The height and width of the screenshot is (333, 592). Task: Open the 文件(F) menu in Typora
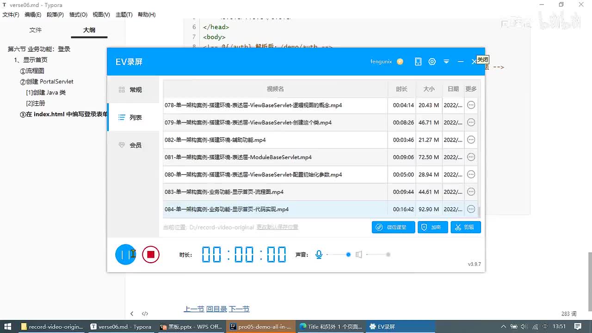(x=11, y=15)
